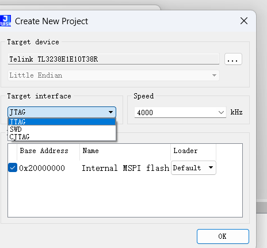This screenshot has width=267, height=248.
Task: Select SWD from the interface list
Action: pyautogui.click(x=62, y=129)
